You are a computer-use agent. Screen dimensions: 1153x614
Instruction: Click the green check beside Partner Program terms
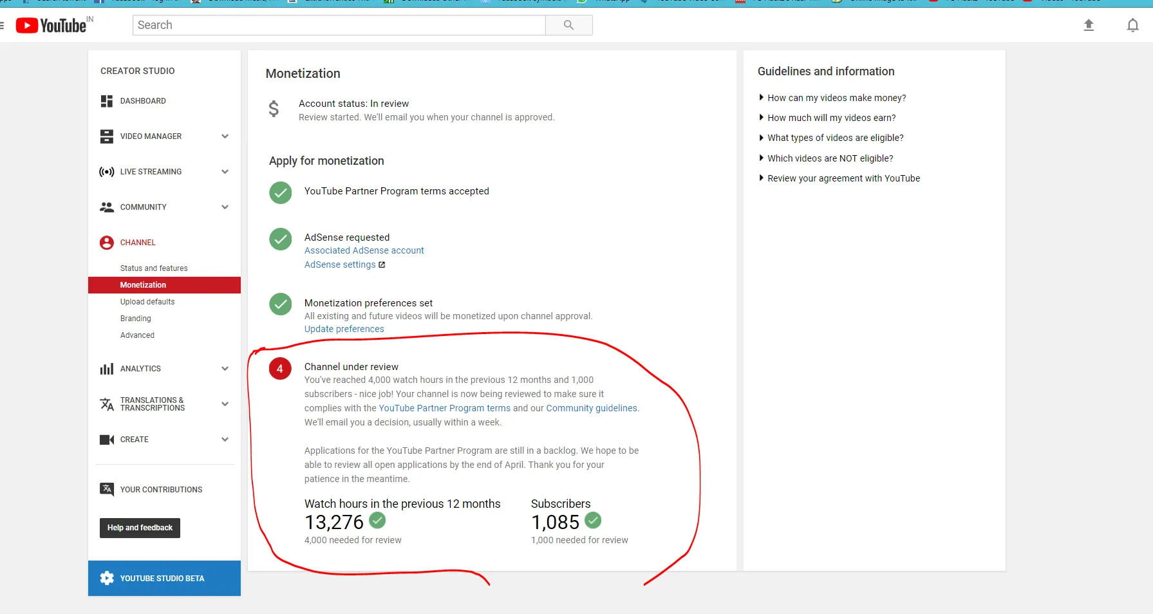pos(280,192)
